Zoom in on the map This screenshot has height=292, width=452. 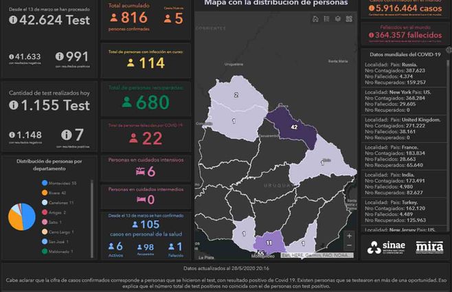point(350,236)
